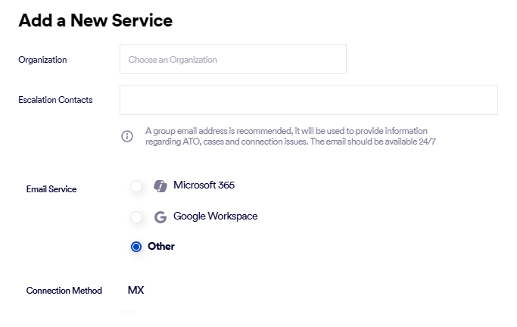517x327 pixels.
Task: Click the Google G logo icon
Action: (x=160, y=217)
